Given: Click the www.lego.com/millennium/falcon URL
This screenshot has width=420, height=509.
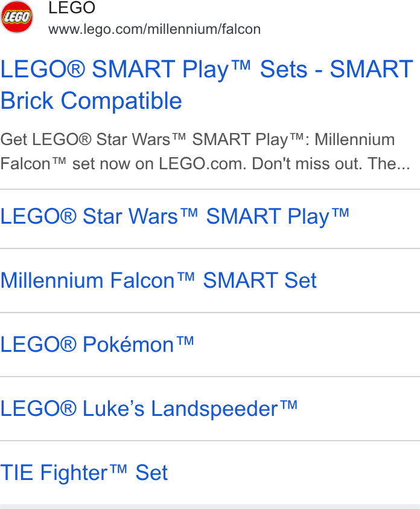Looking at the screenshot, I should tap(154, 29).
